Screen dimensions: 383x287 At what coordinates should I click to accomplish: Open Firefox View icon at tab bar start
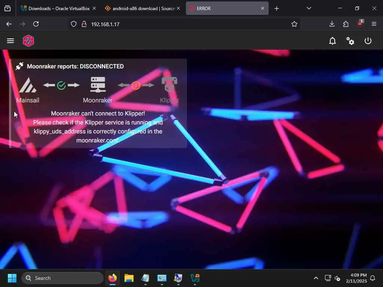coord(7,8)
